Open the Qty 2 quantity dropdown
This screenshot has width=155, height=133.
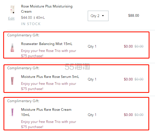tap(98, 16)
